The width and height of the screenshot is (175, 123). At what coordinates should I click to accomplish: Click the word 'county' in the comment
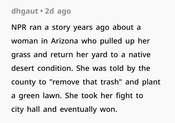23,82
